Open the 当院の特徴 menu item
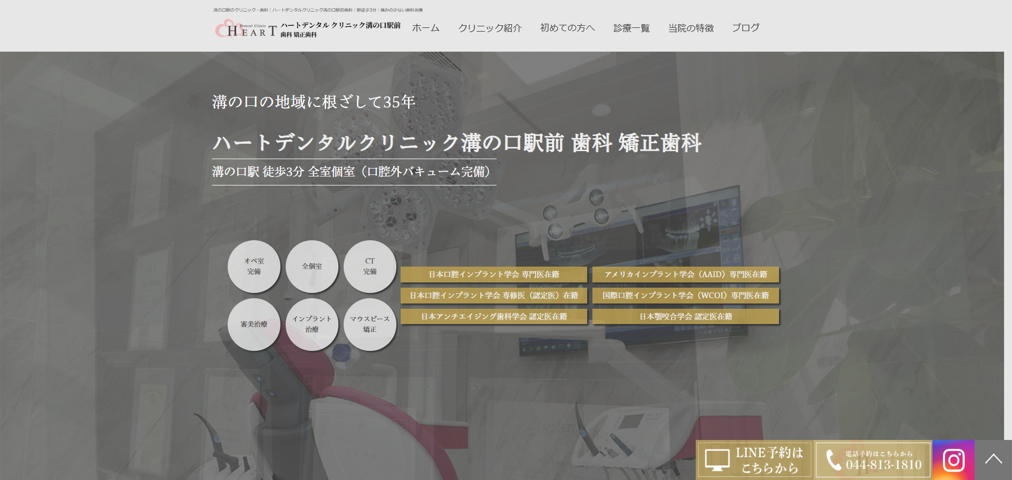This screenshot has height=480, width=1012. click(691, 28)
